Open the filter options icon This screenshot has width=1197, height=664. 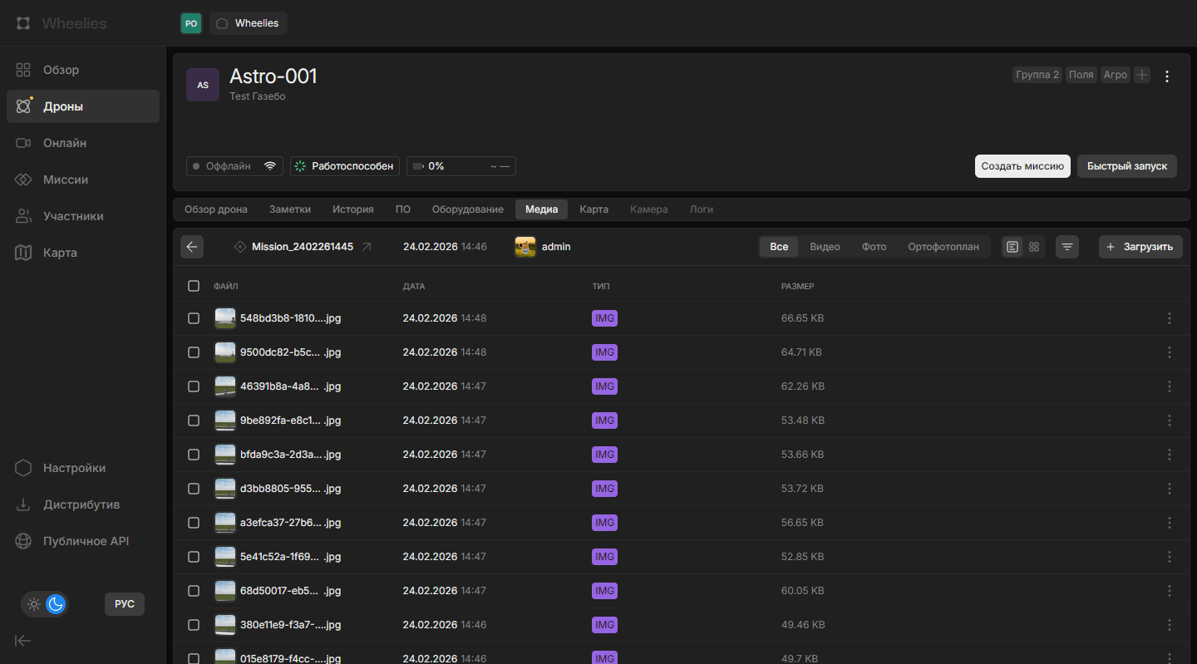1067,247
